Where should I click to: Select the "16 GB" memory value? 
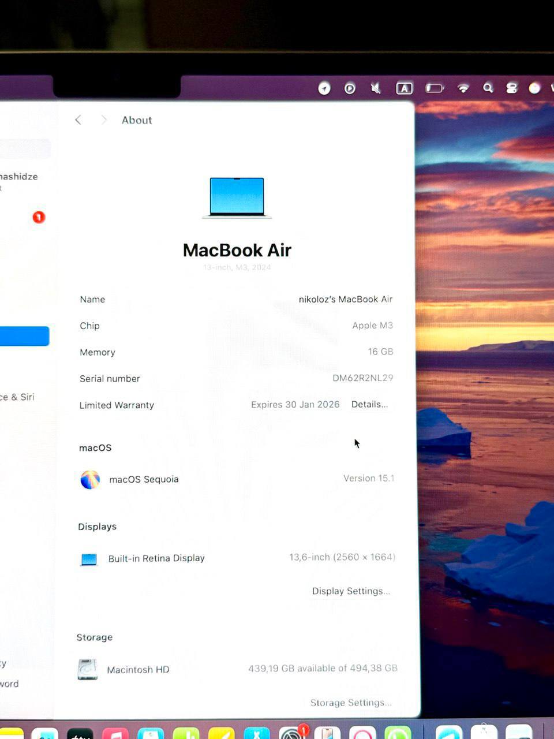tap(381, 352)
